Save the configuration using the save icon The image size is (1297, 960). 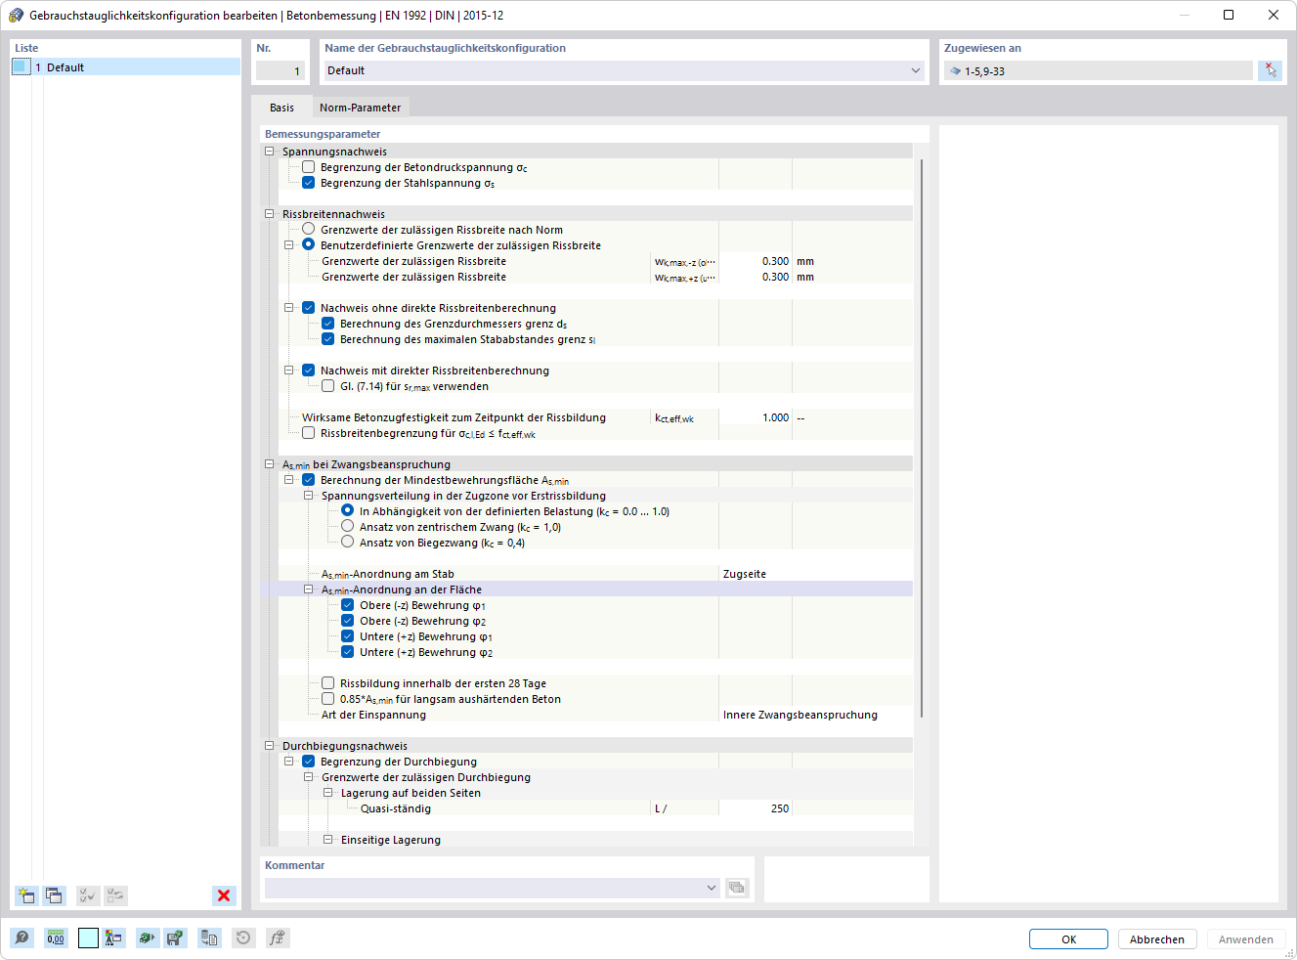pyautogui.click(x=176, y=938)
